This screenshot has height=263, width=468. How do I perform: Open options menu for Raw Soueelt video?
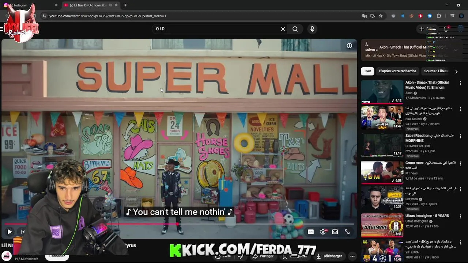tap(460, 109)
